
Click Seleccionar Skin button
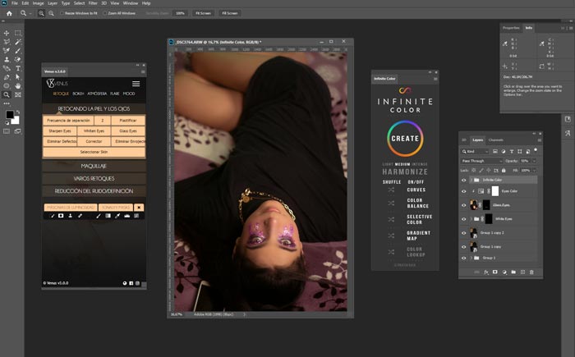[94, 152]
